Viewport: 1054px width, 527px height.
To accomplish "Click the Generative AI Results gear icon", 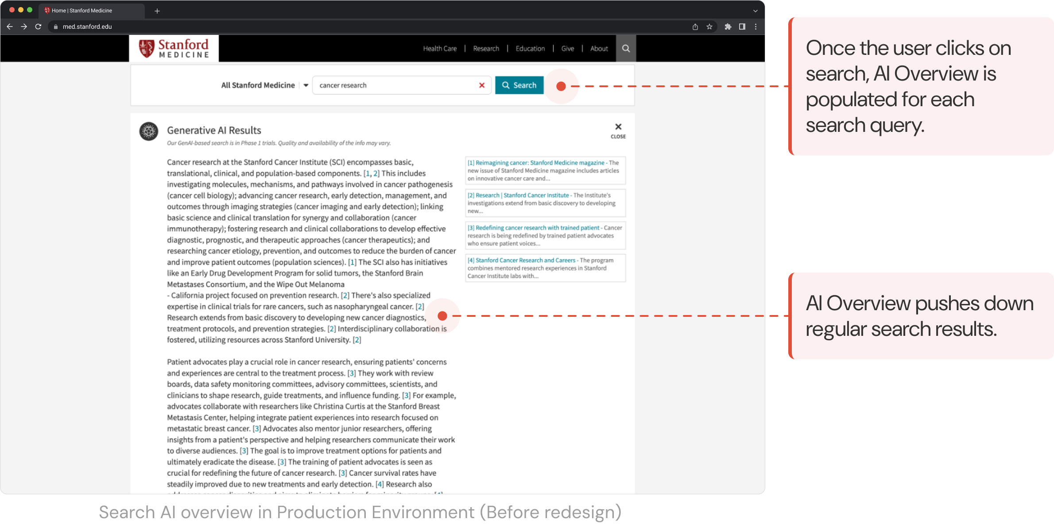I will pyautogui.click(x=149, y=131).
